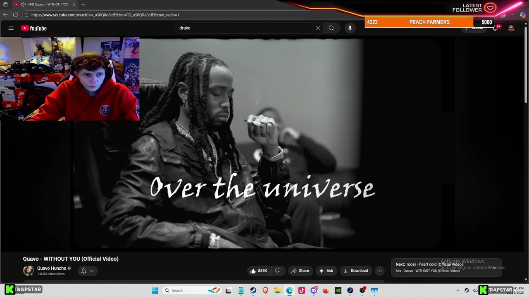The image size is (529, 297).
Task: Open File Explorer from the taskbar
Action: [x=277, y=290]
